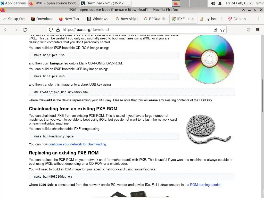The width and height of the screenshot is (264, 198).
Task: Switch to the Setup Qemu tab
Action: click(x=14, y=19)
